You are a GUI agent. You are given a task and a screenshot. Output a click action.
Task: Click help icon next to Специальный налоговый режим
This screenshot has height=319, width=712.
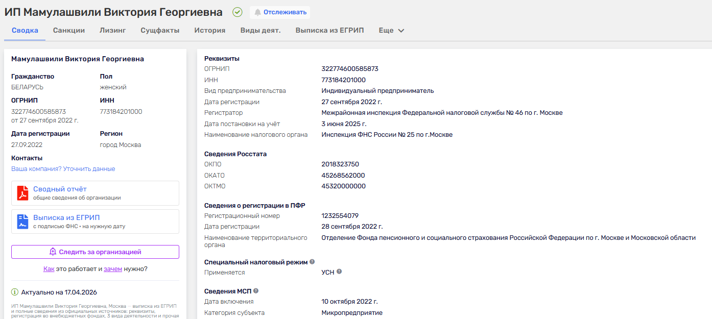(x=312, y=262)
